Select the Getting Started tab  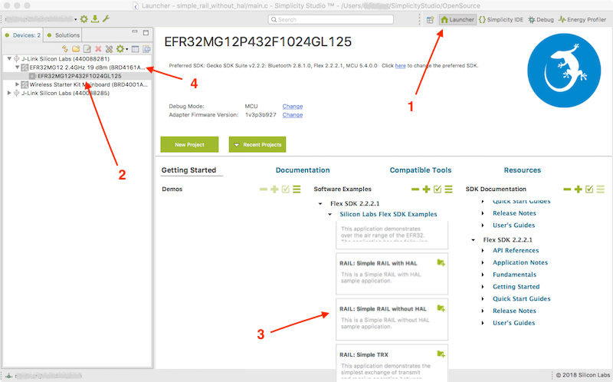click(188, 170)
